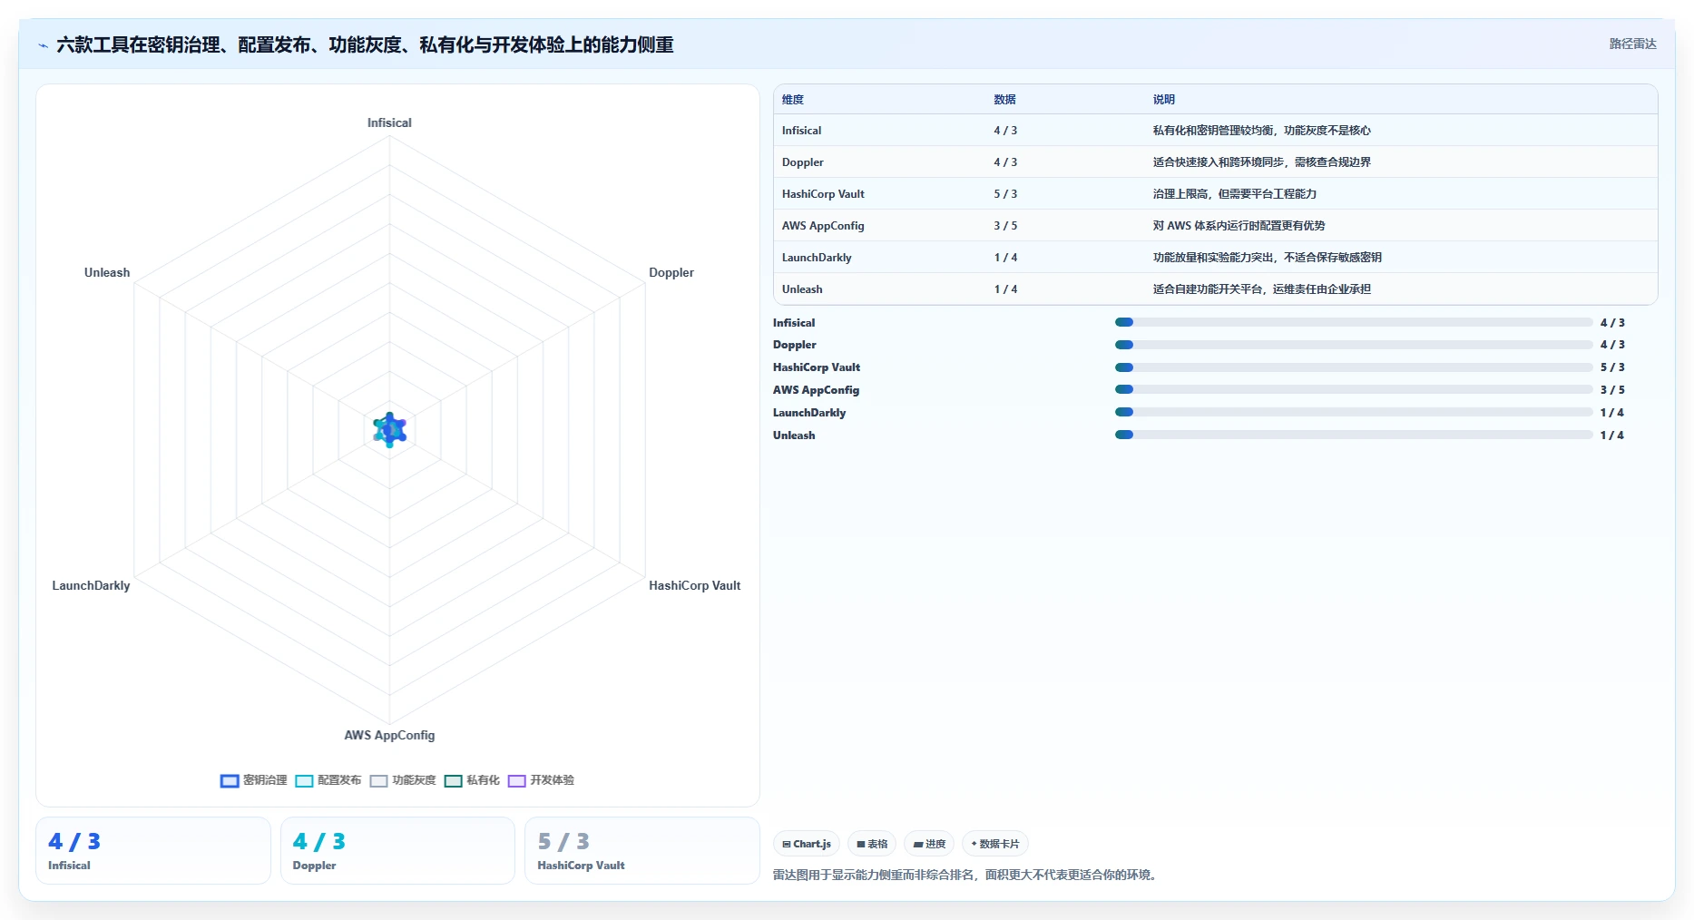This screenshot has width=1694, height=920.
Task: Open the Doppler 4 / 3 data card
Action: pyautogui.click(x=397, y=850)
